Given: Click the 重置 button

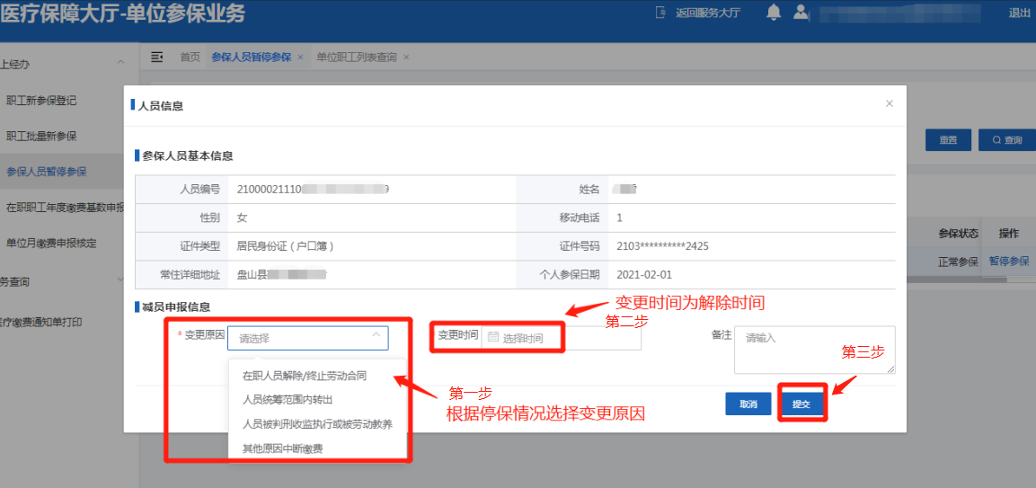Looking at the screenshot, I should (948, 140).
